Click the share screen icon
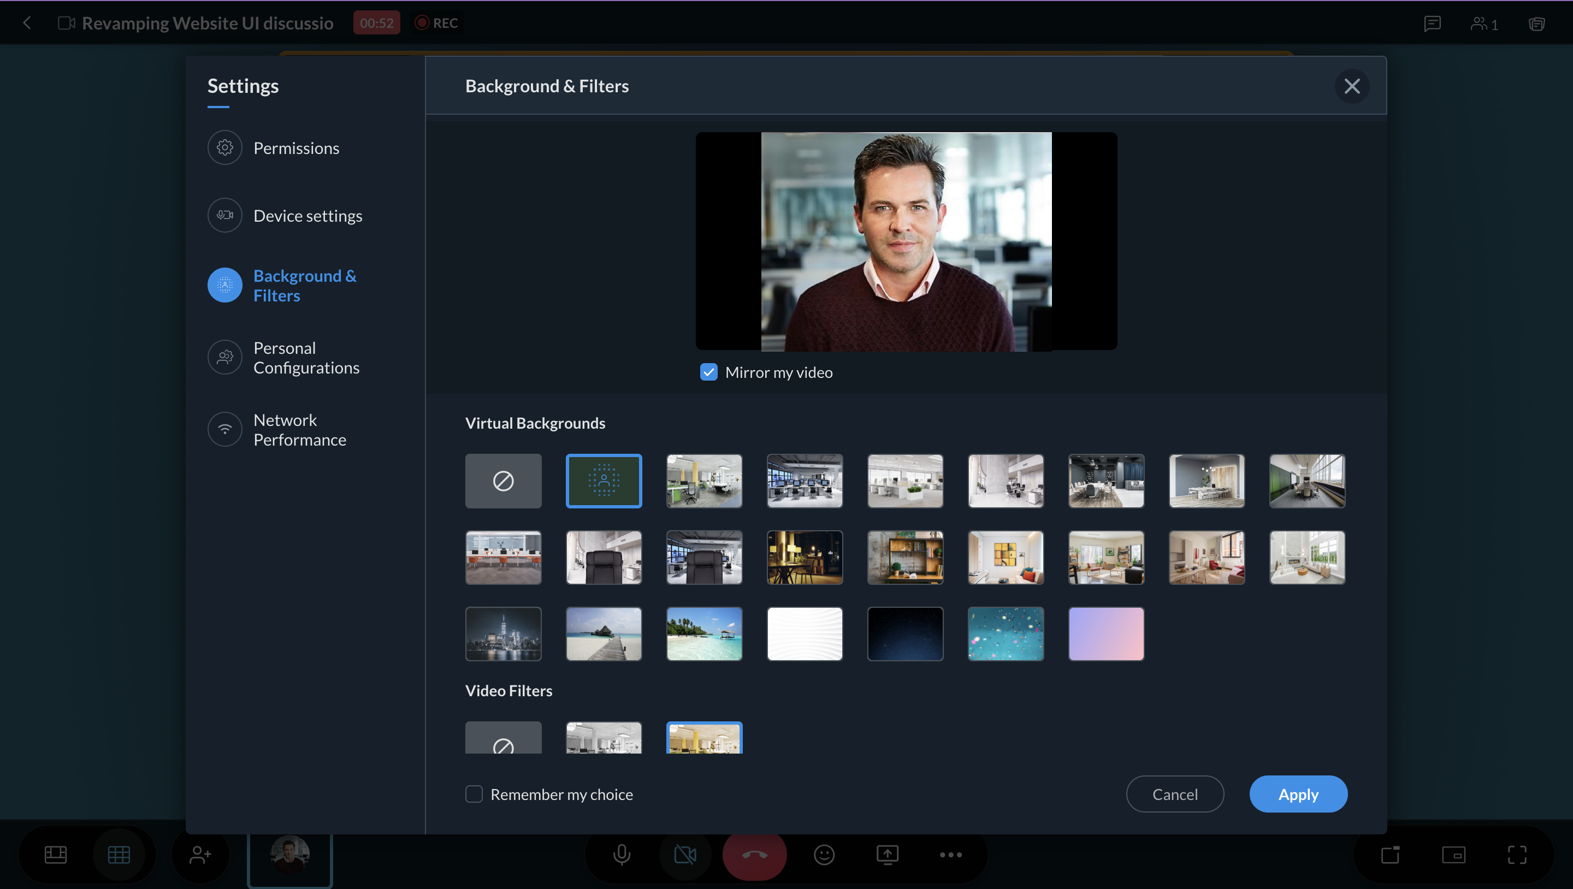Screen dimensions: 1573x889 (887, 854)
